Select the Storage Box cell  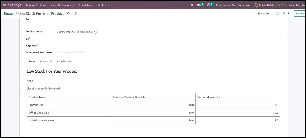[x=69, y=105]
